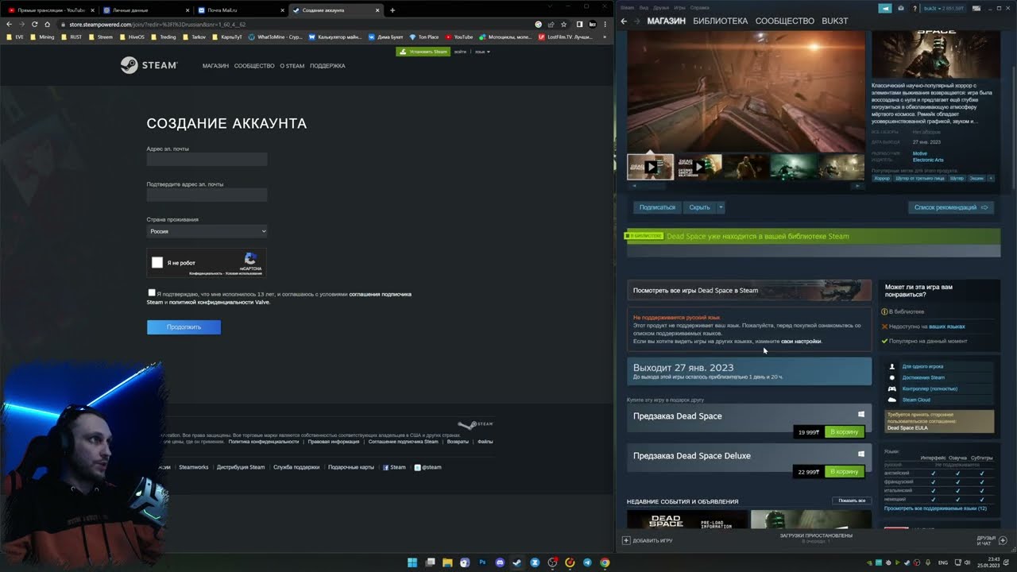This screenshot has height=572, width=1017.
Task: Click the Подтвердите адрес эл. почты field
Action: 207,195
